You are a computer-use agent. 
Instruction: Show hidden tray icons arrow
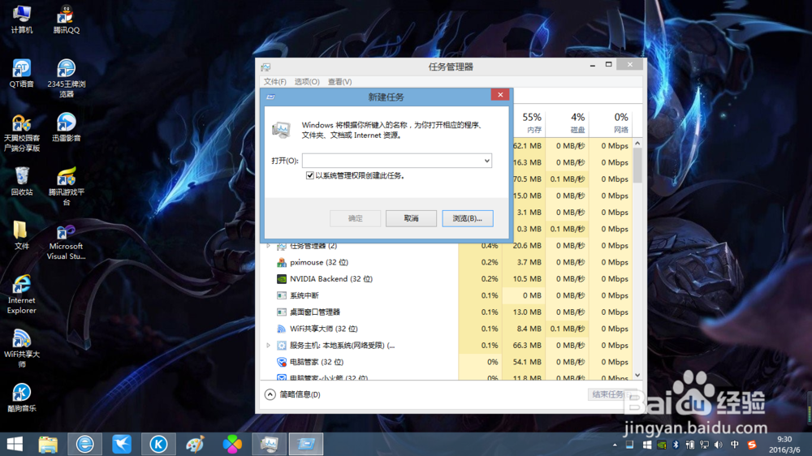[x=615, y=445]
